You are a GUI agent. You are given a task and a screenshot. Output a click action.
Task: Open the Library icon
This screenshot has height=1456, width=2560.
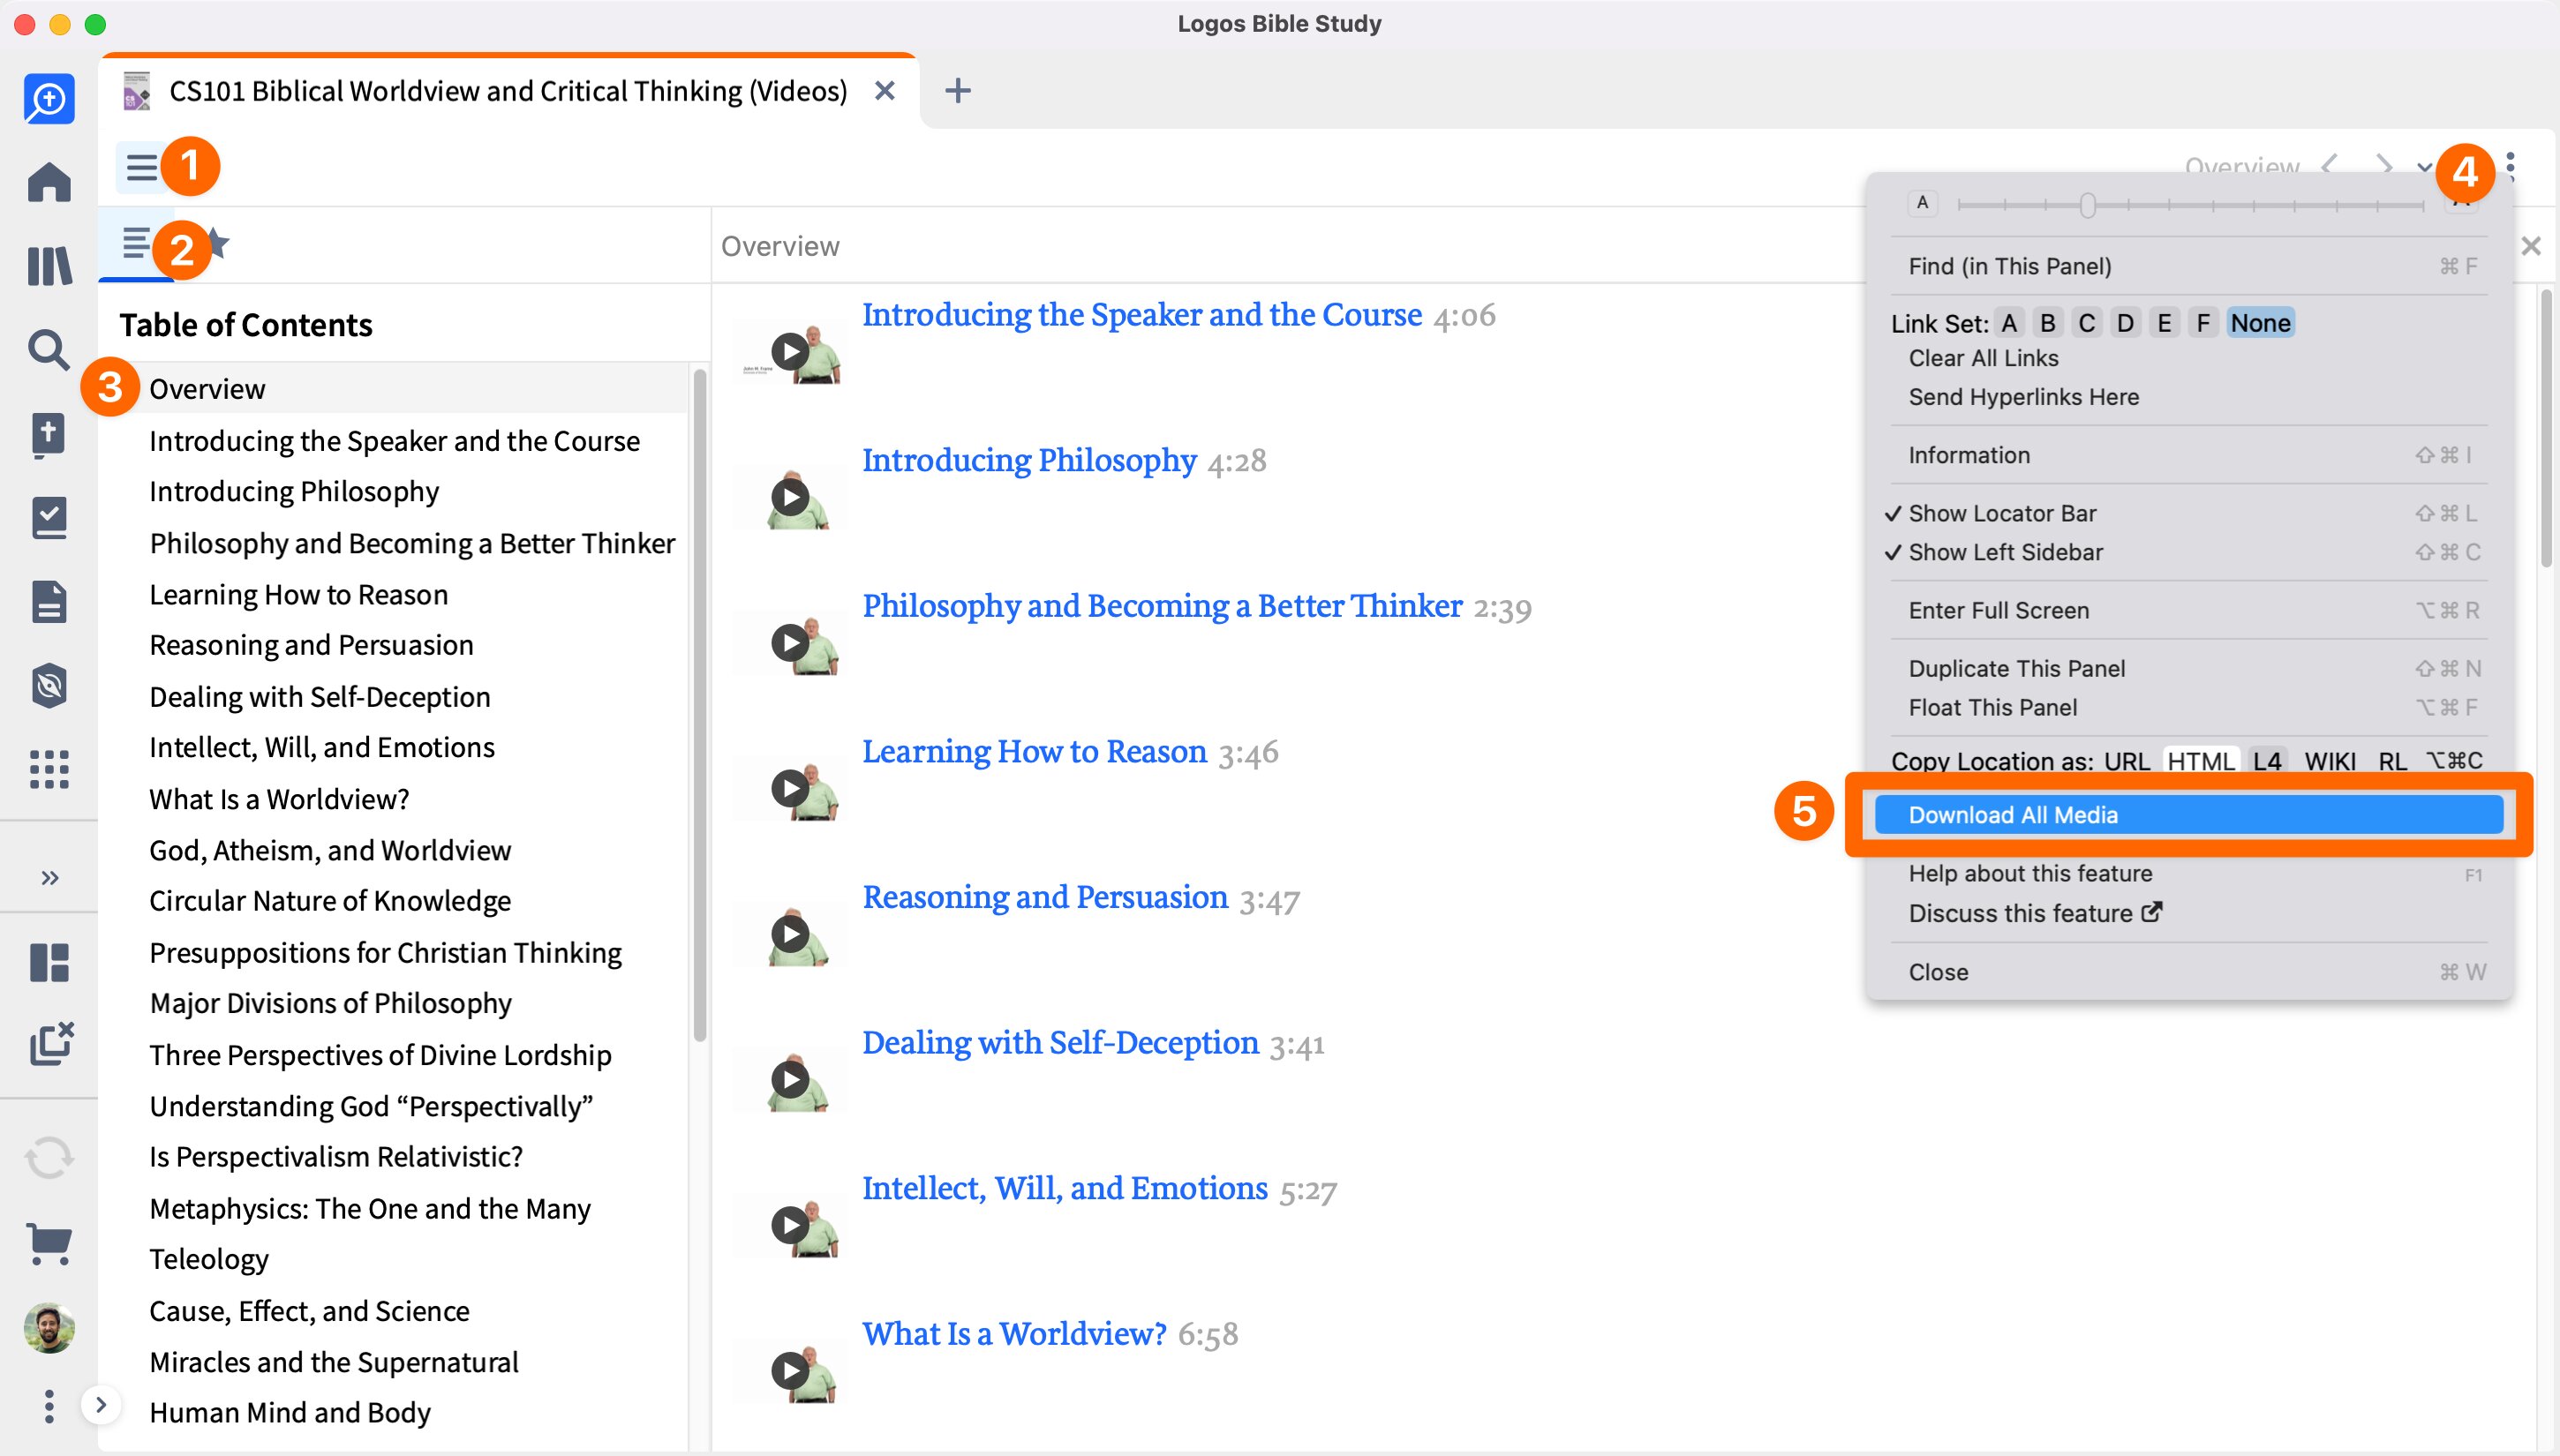[49, 266]
